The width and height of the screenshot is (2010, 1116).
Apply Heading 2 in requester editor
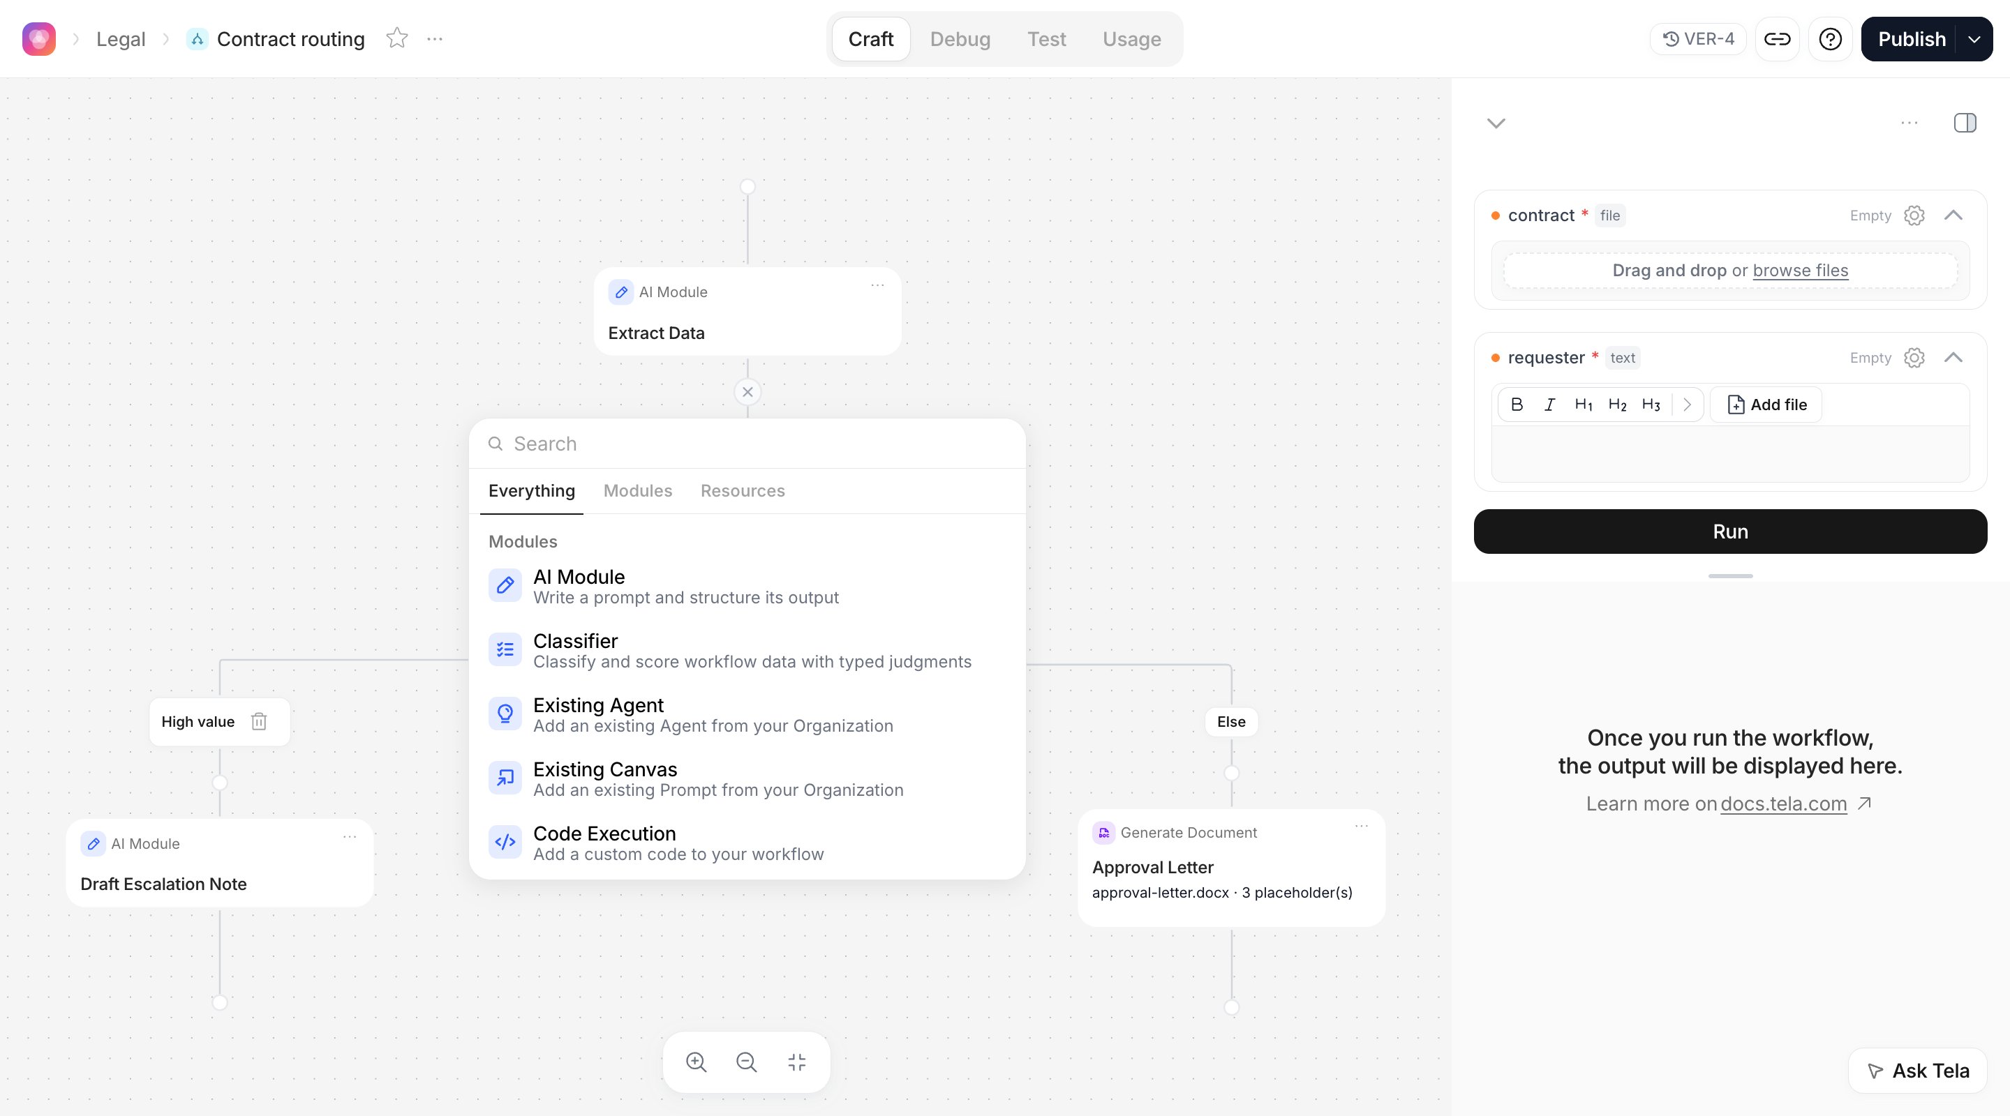1617,404
